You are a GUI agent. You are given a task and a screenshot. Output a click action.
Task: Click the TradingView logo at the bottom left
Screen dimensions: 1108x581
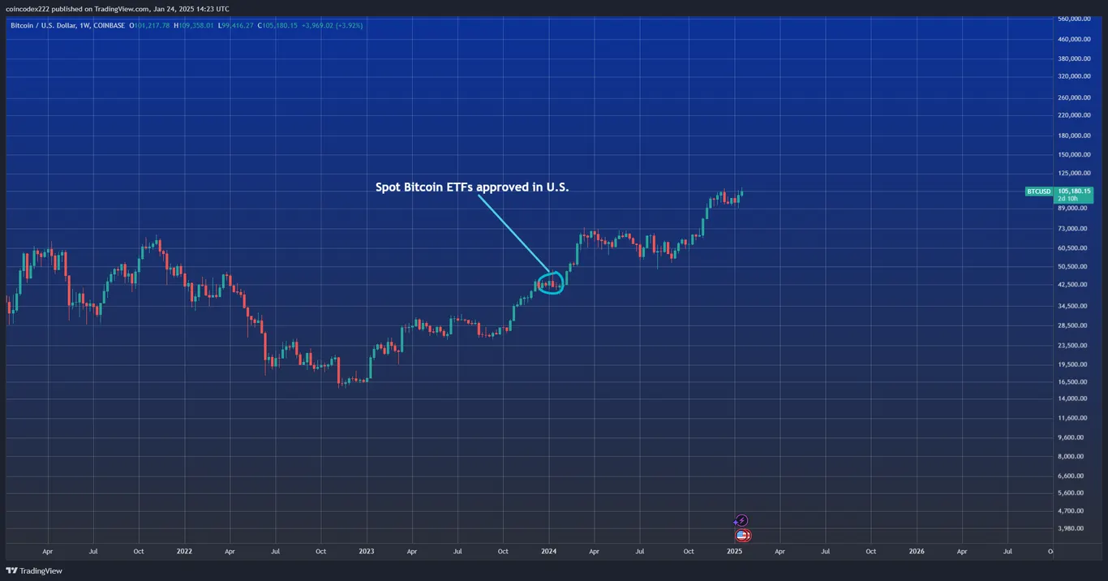click(x=34, y=570)
